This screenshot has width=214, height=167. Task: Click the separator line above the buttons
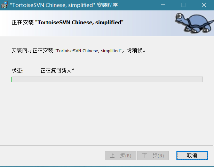pyautogui.click(x=106, y=146)
